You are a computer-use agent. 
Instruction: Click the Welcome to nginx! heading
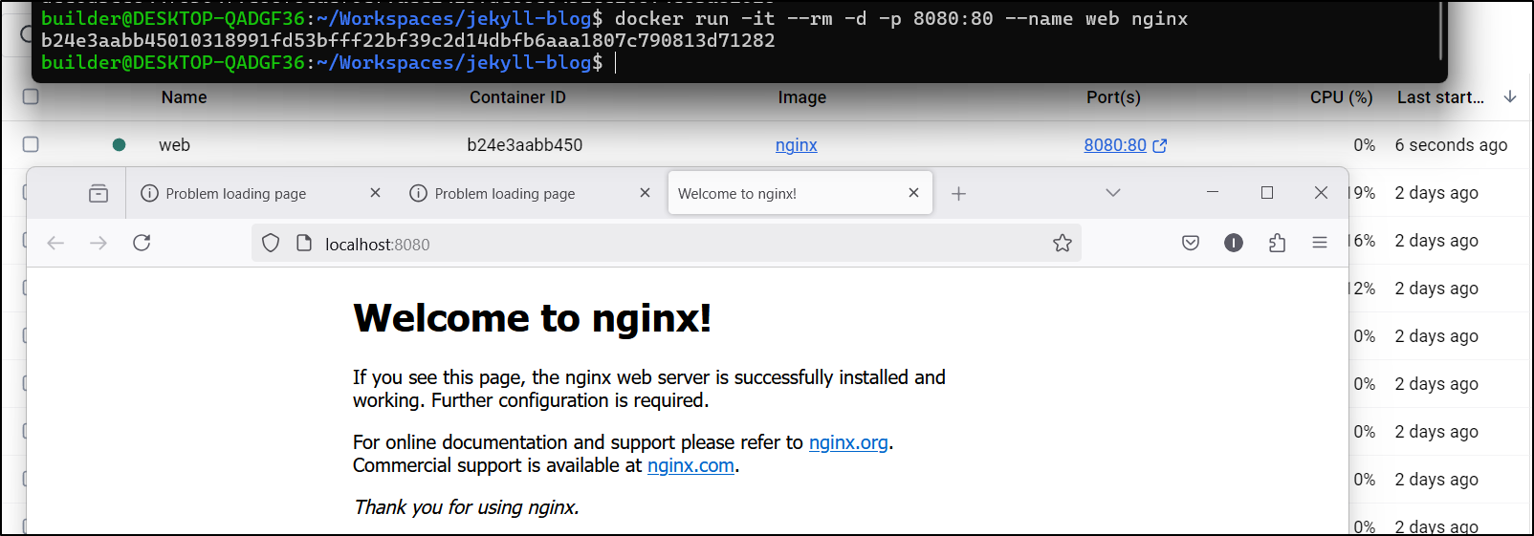[x=532, y=318]
